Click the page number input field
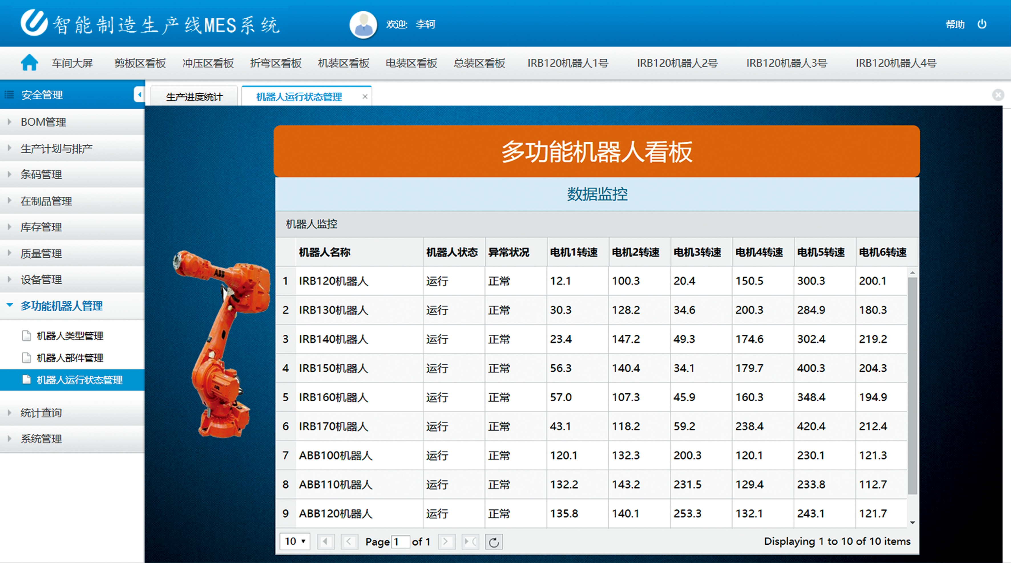 (x=400, y=542)
